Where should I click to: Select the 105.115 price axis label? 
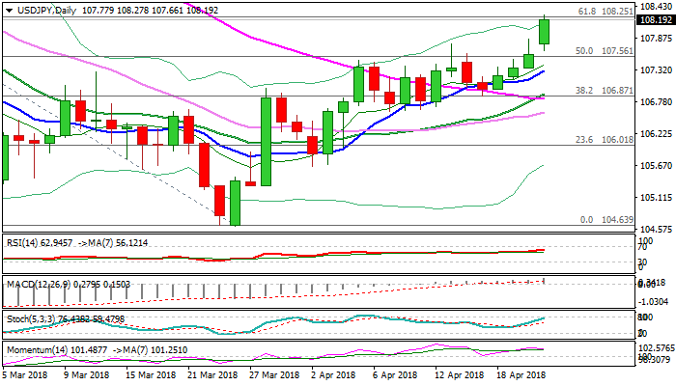pyautogui.click(x=656, y=197)
